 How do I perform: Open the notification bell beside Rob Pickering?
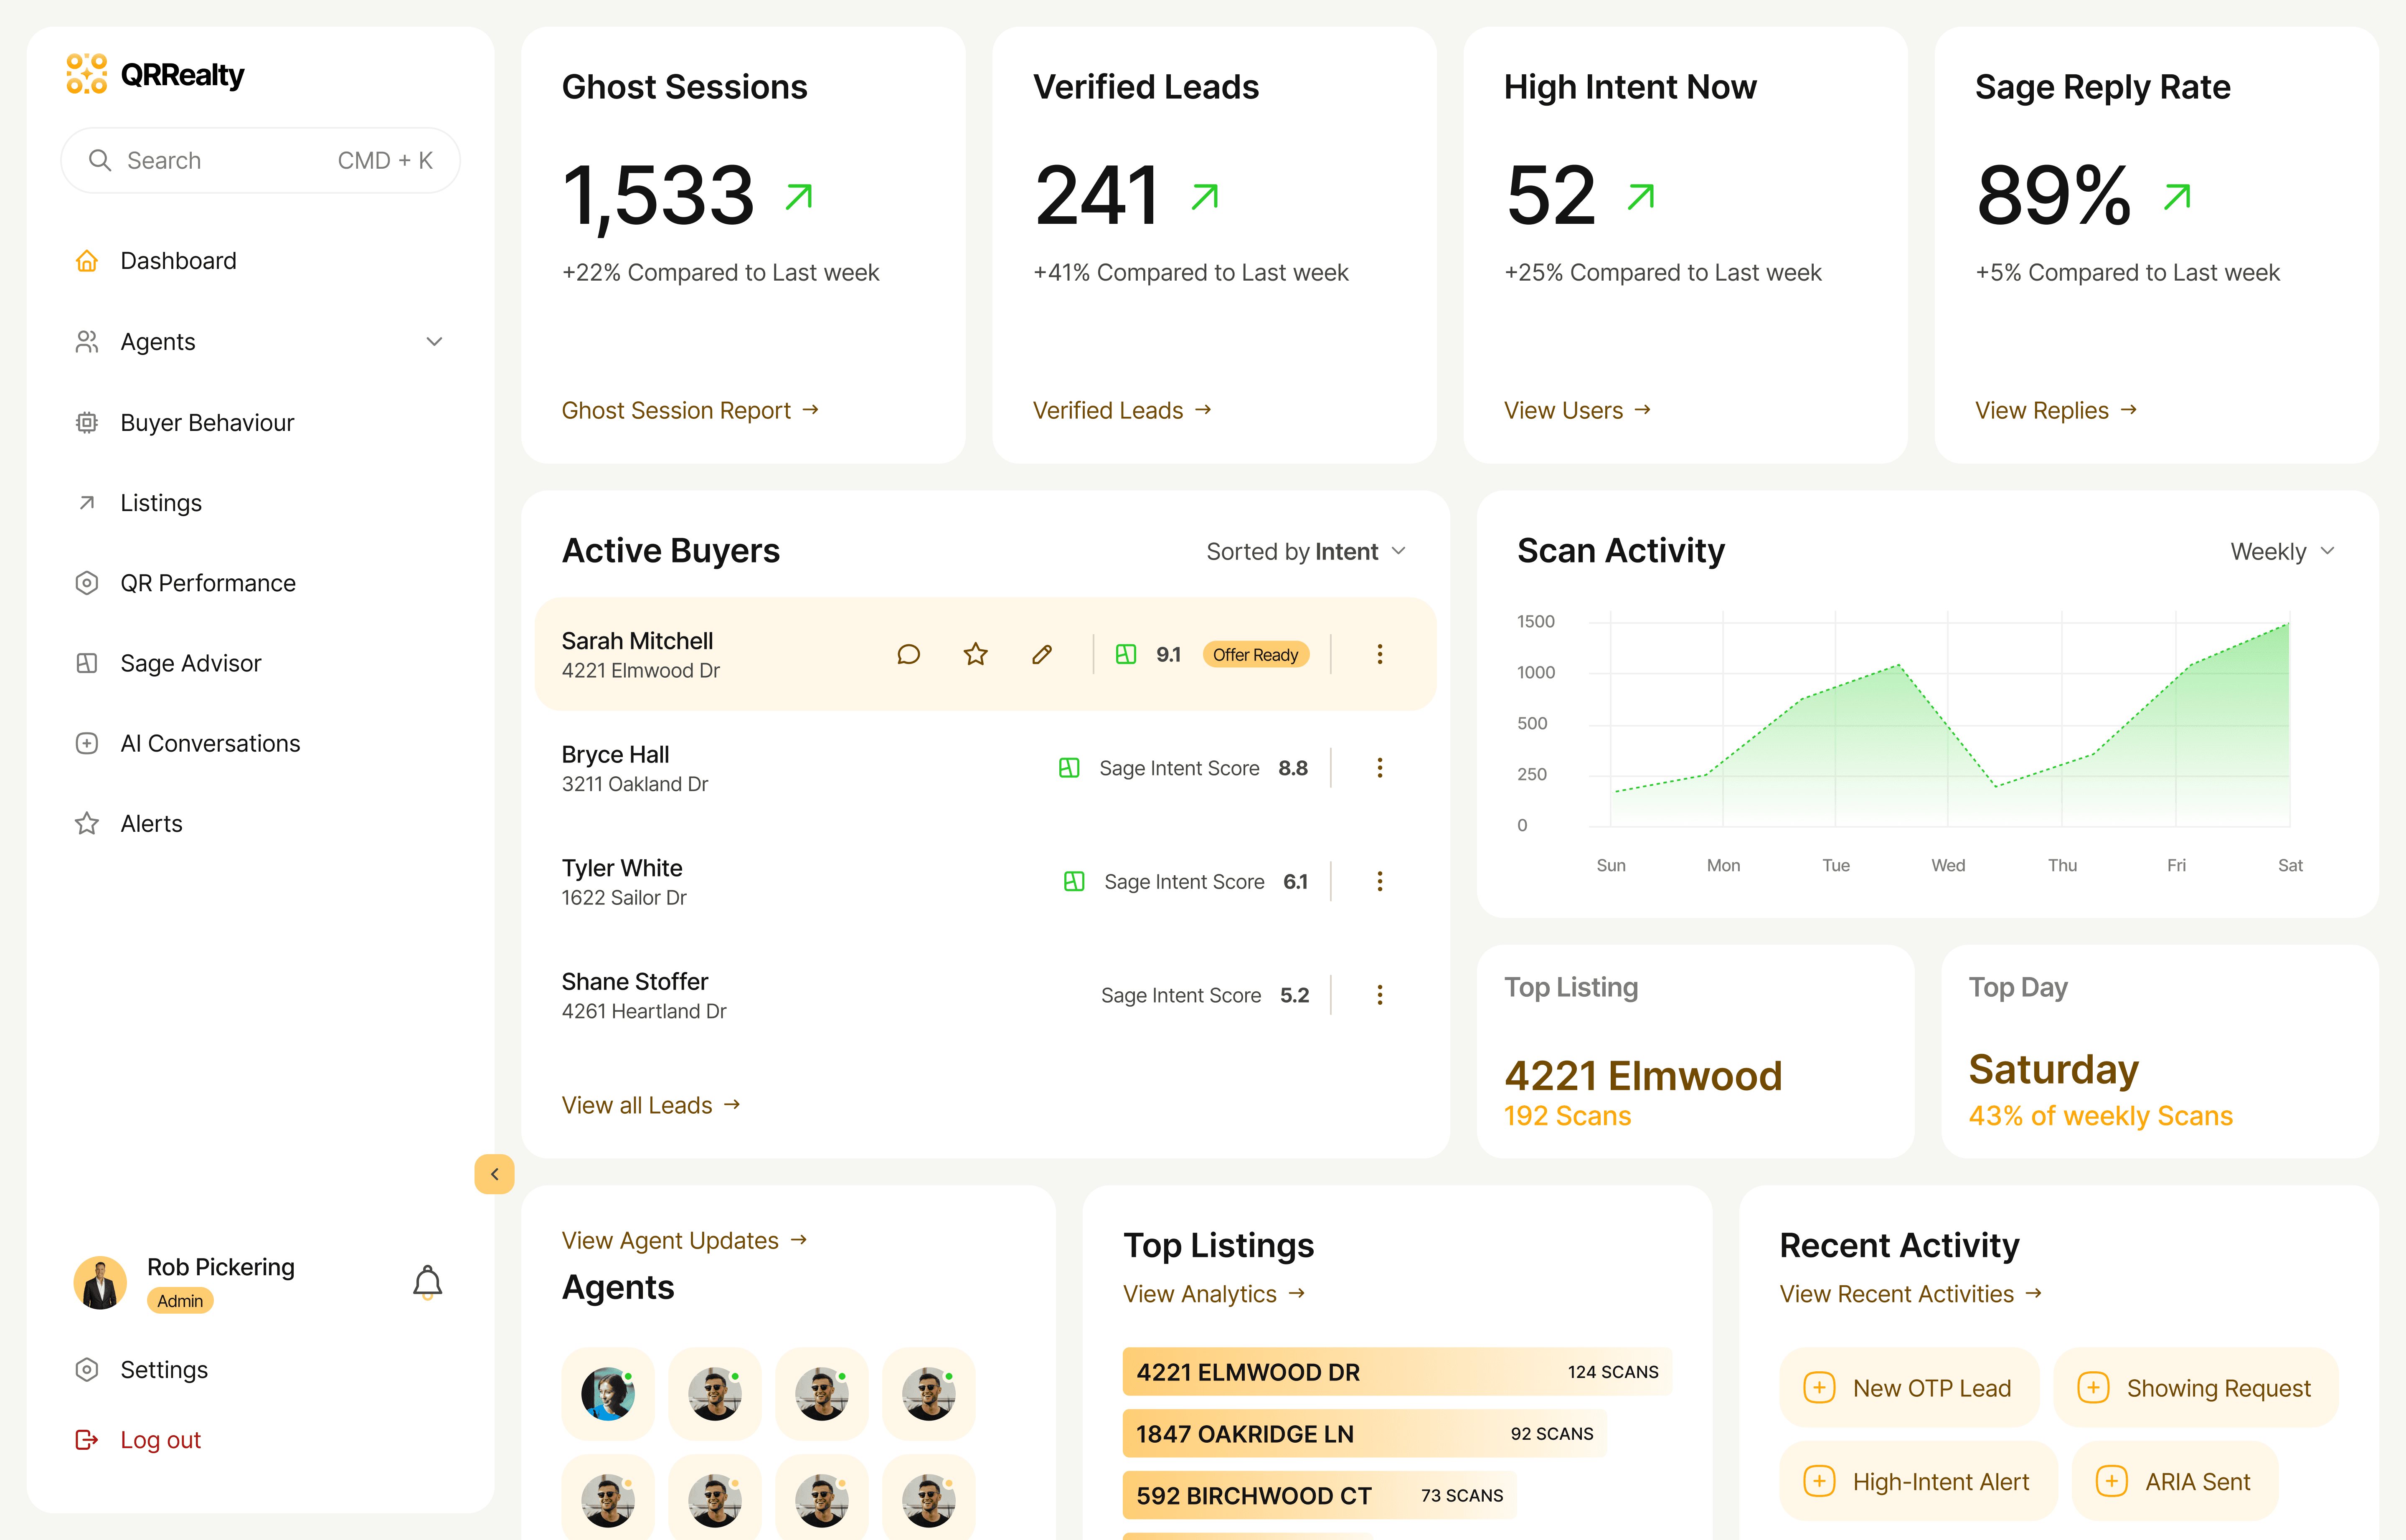[x=427, y=1282]
